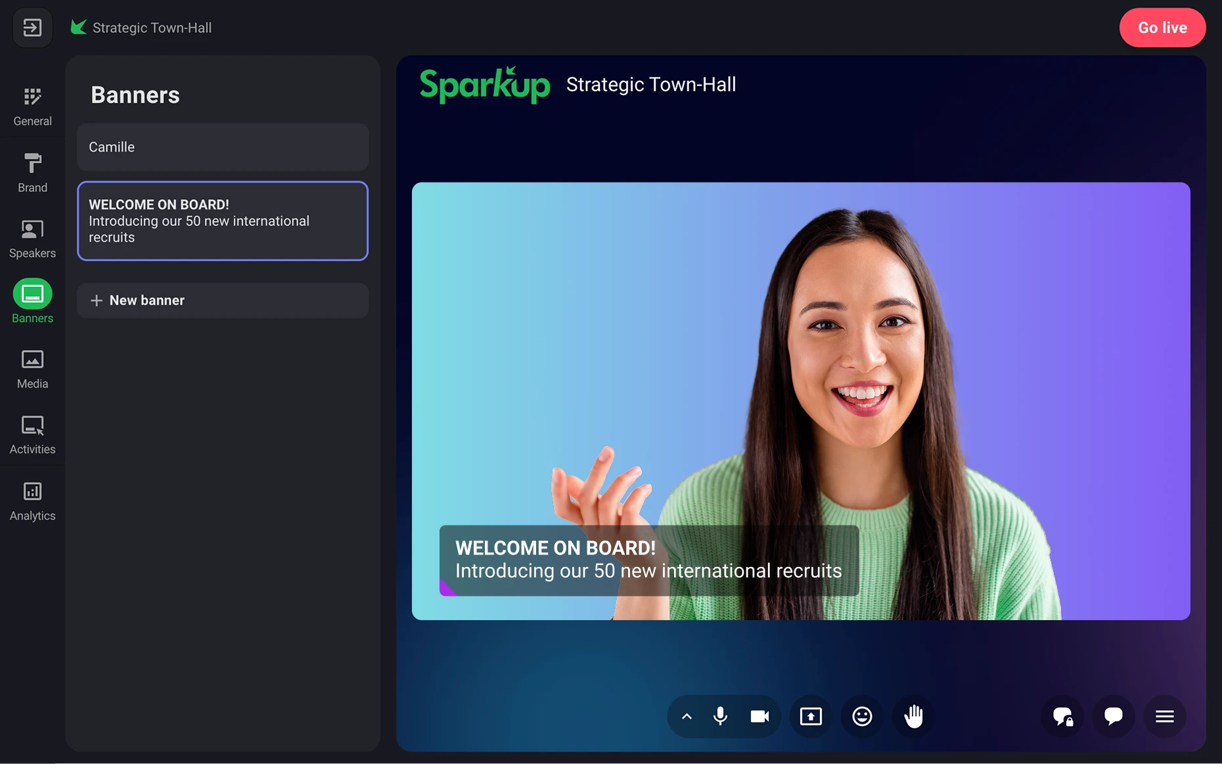Viewport: 1222px width, 764px height.
Task: Open the General settings section
Action: (32, 106)
